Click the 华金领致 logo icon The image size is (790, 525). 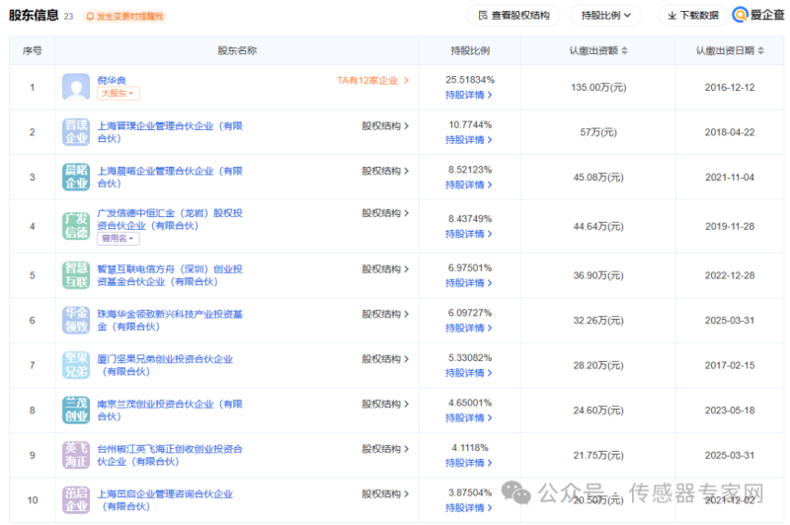[76, 320]
